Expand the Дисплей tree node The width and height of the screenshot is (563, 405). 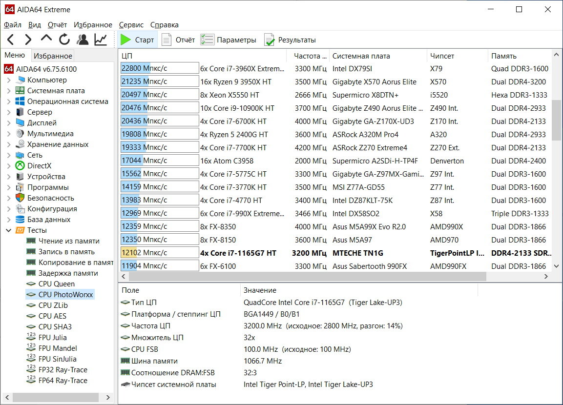click(x=9, y=123)
